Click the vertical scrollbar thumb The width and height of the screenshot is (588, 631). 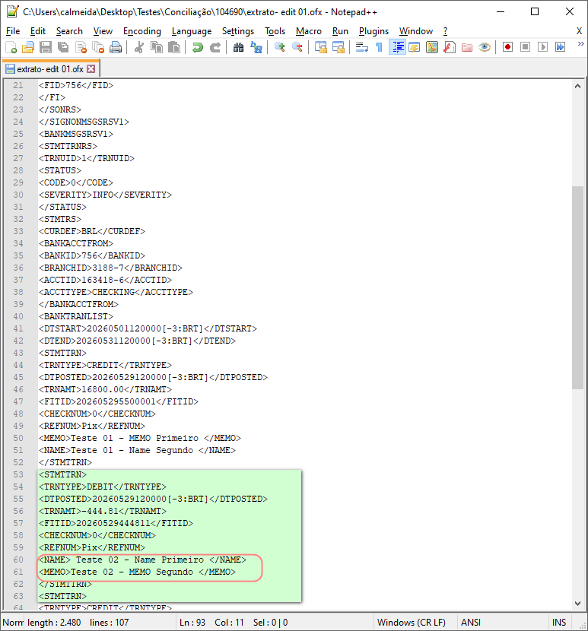577,287
